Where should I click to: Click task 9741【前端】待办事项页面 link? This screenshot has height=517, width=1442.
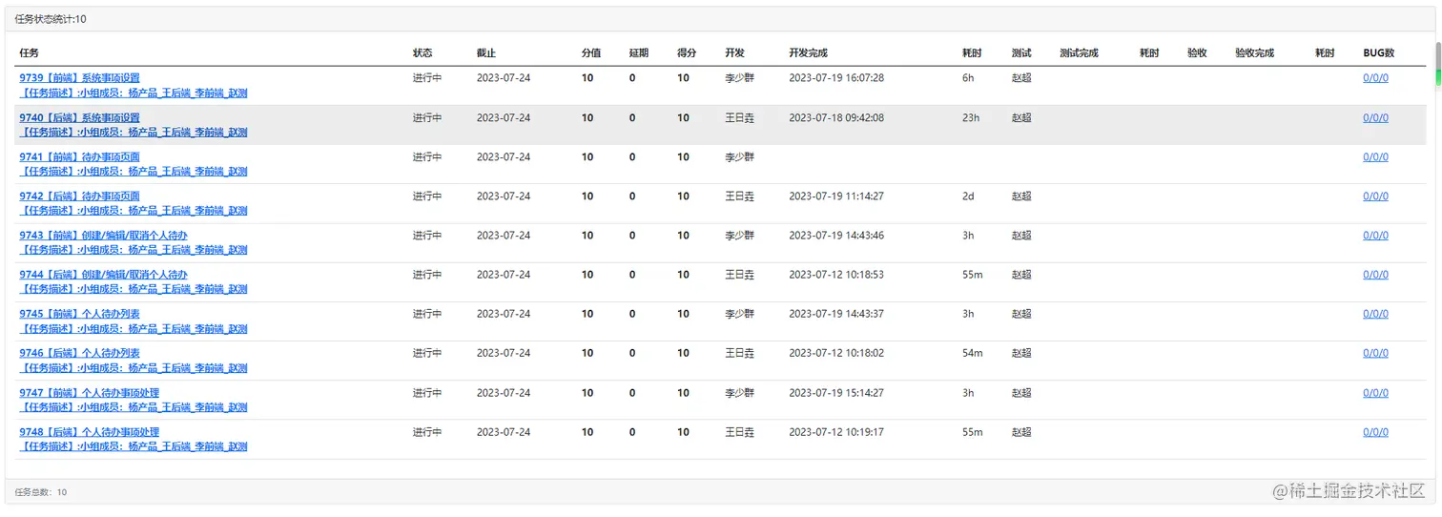tap(79, 156)
